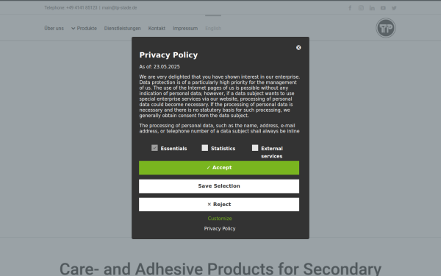Click the TP company logo
This screenshot has width=441, height=276.
[x=386, y=28]
